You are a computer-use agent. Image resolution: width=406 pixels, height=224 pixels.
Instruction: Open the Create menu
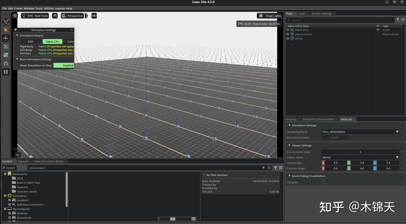[x=18, y=8]
